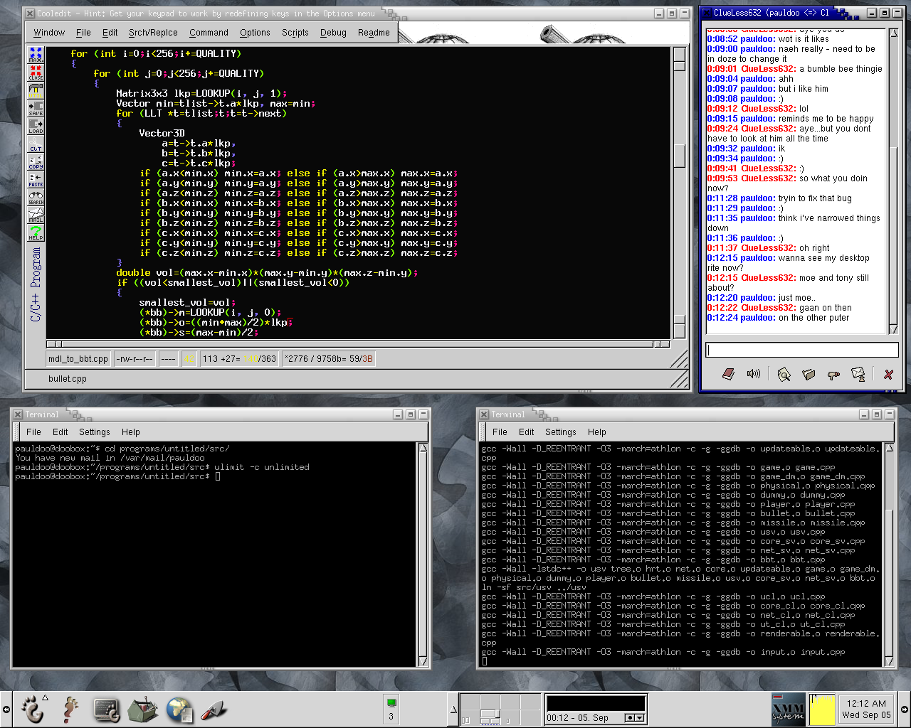Click the red book log icon in chat
The width and height of the screenshot is (911, 728).
pyautogui.click(x=728, y=374)
